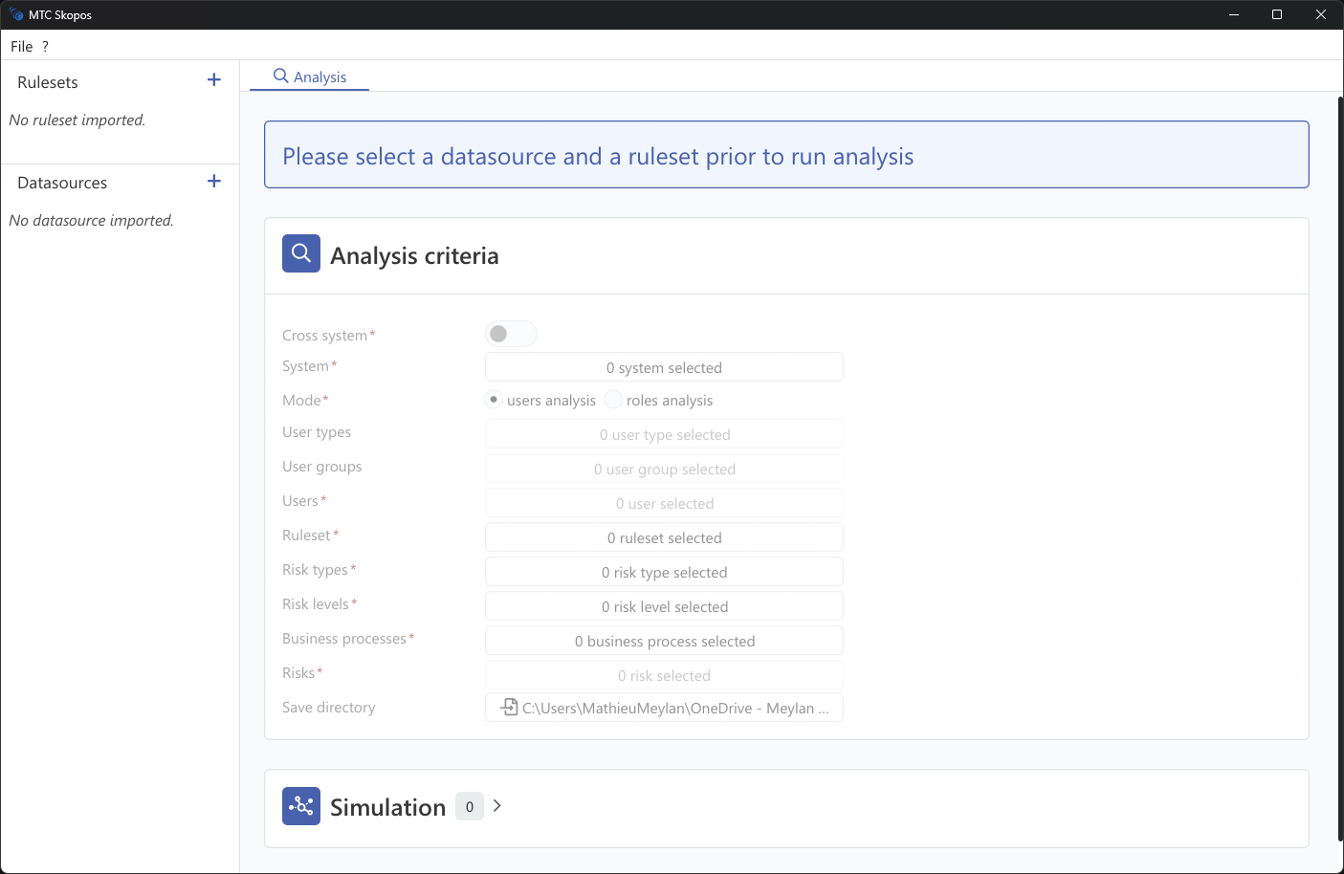Open the Risk types selector
This screenshot has width=1344, height=874.
664,572
